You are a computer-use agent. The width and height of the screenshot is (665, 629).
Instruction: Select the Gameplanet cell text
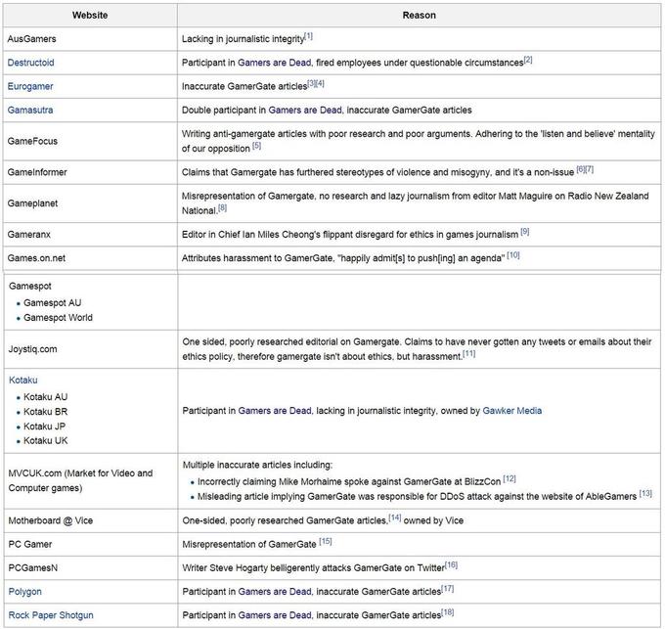pos(32,203)
